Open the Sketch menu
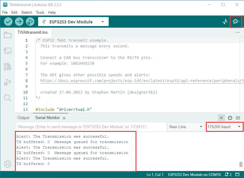 click(x=27, y=12)
